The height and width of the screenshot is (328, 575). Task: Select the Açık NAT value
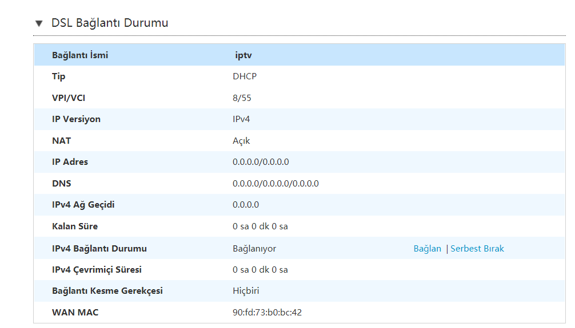(x=241, y=141)
